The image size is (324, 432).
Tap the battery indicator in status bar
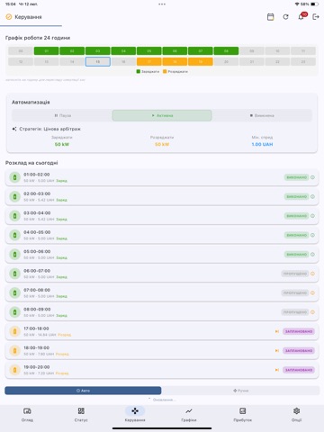(314, 4)
